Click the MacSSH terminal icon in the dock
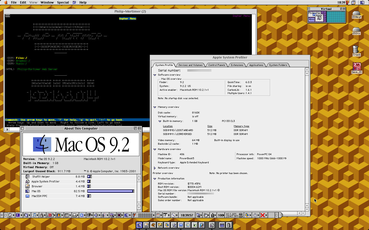 coord(181,225)
